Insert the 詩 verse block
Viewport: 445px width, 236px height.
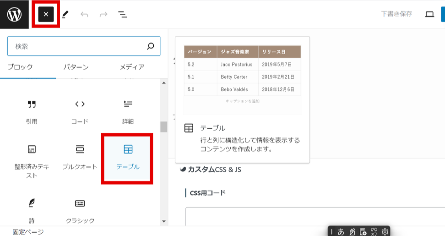tap(32, 211)
